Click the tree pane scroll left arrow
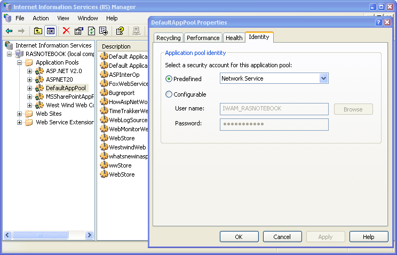Image resolution: width=397 pixels, height=255 pixels. click(7, 235)
